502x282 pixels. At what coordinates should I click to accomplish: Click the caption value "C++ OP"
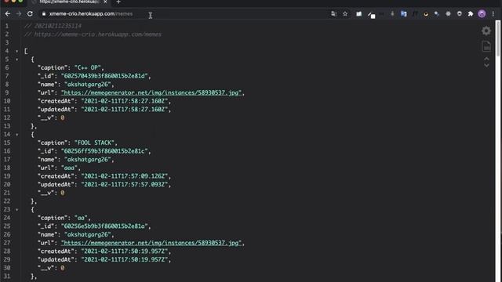coord(87,68)
